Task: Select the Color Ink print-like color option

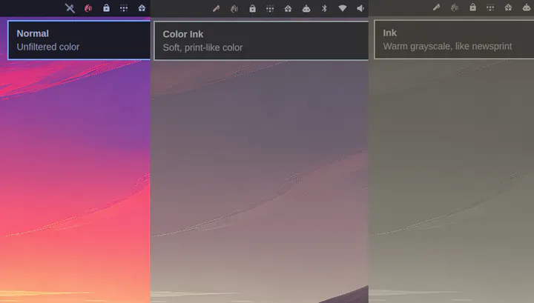Action: click(x=261, y=41)
